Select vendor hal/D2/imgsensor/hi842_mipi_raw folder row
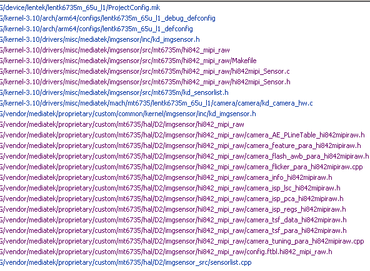 tap(122, 124)
